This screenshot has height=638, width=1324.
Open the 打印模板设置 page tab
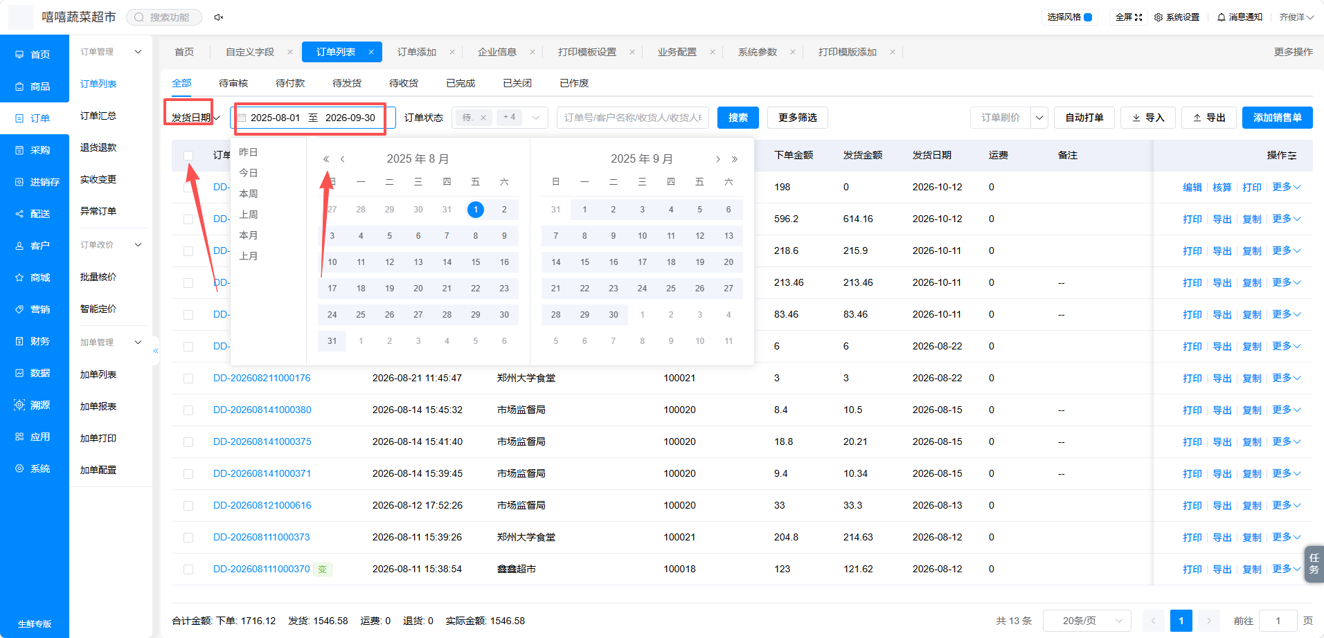(587, 52)
